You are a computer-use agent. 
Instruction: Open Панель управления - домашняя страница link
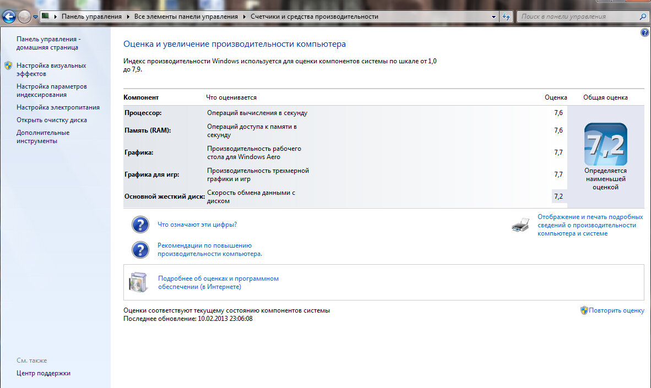(48, 43)
